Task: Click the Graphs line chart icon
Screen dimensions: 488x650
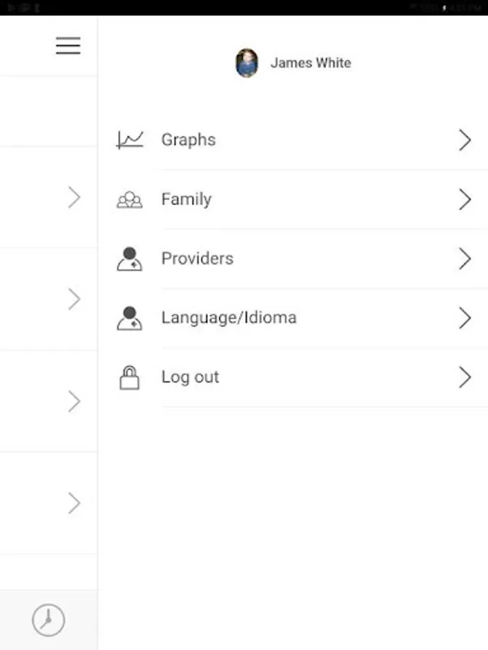Action: point(130,139)
